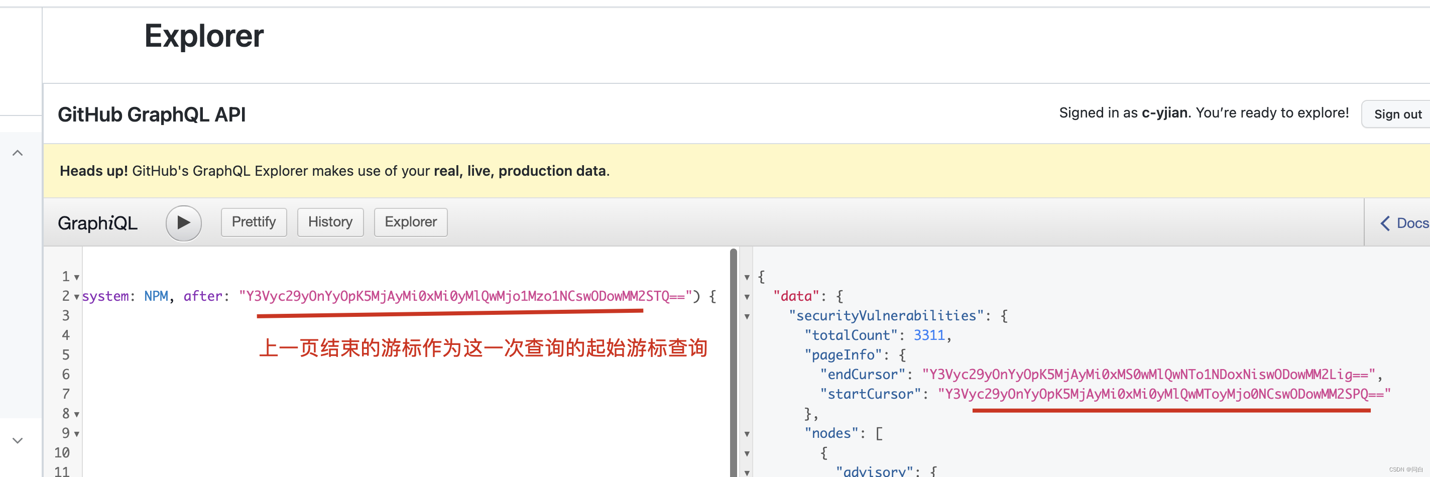Toggle the Explorer panel button
The height and width of the screenshot is (477, 1430).
(x=411, y=222)
